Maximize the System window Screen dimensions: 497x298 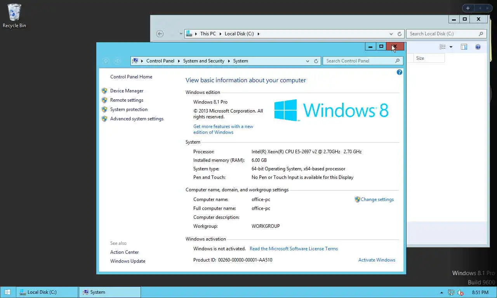click(x=381, y=47)
